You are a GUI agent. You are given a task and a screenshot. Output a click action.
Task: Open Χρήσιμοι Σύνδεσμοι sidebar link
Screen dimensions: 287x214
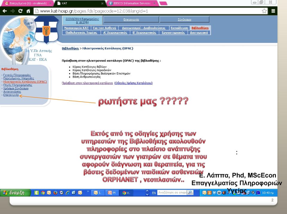pos(16,88)
